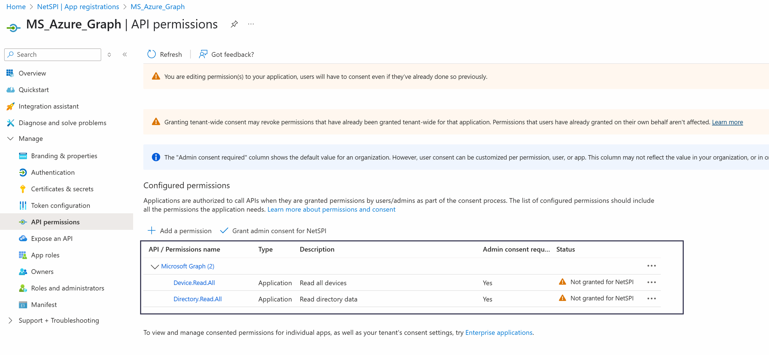Click the up/down expand toggle beside Search

pos(109,55)
